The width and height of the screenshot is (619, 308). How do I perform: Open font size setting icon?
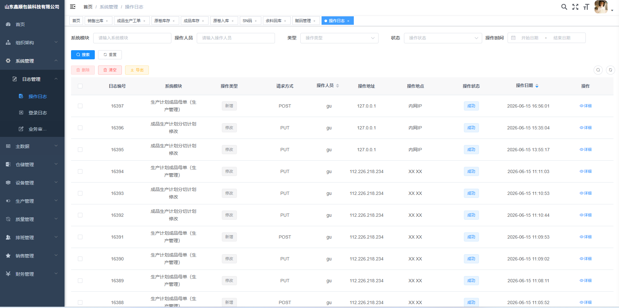[x=586, y=7]
